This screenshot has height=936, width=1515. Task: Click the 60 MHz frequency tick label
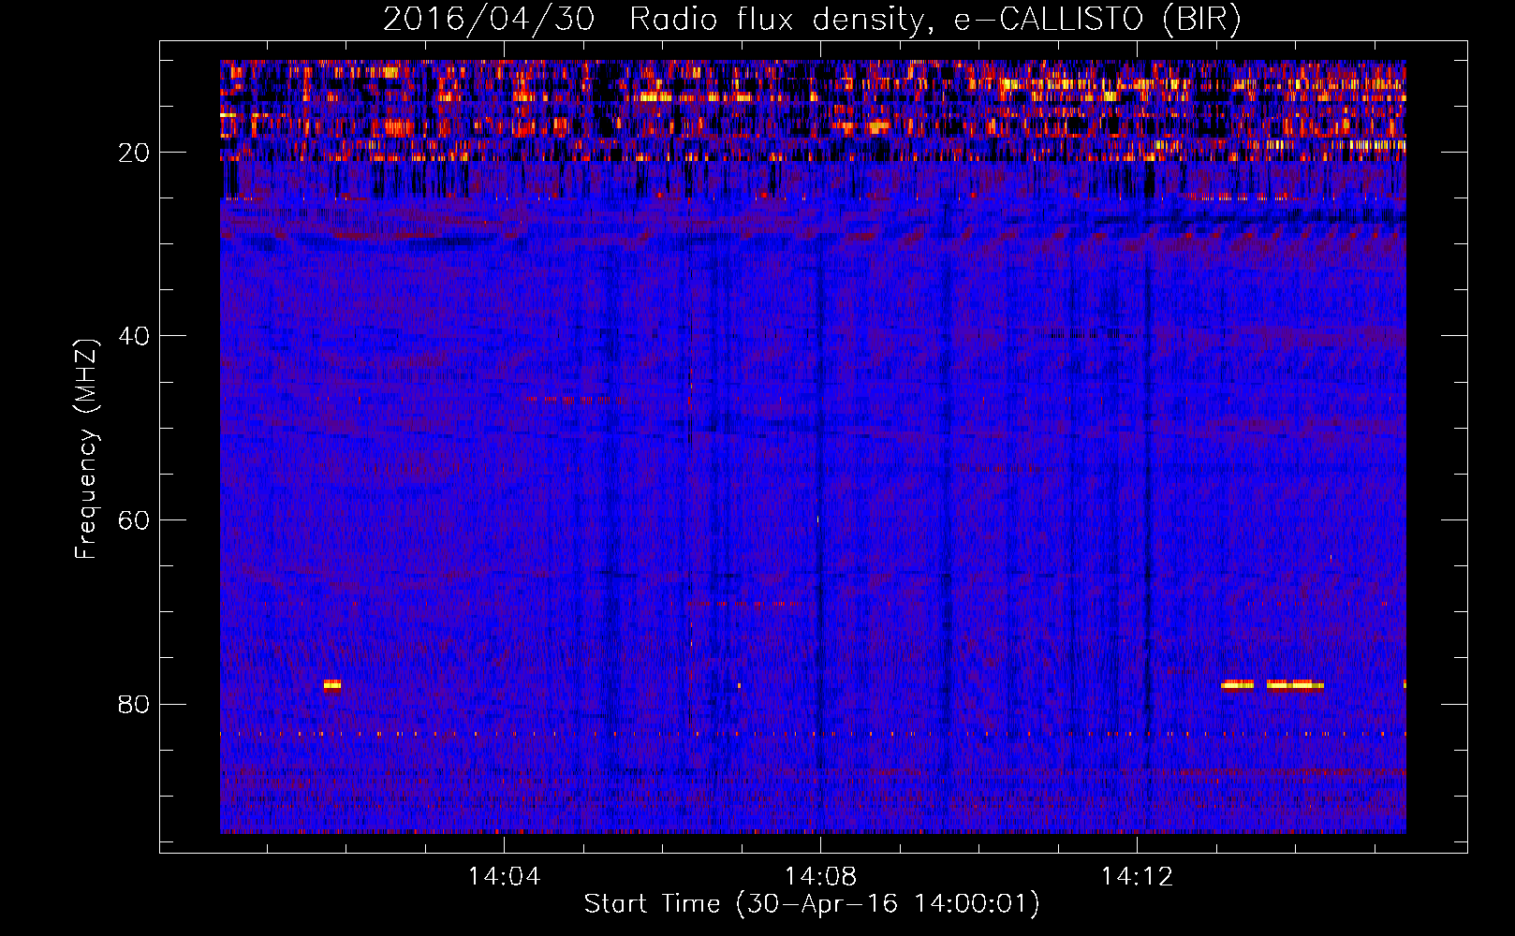tap(134, 520)
